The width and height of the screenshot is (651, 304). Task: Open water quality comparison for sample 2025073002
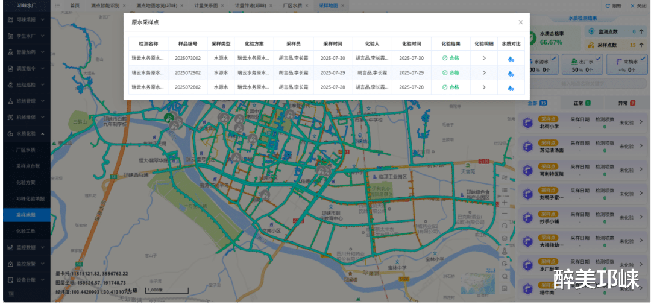click(x=511, y=59)
